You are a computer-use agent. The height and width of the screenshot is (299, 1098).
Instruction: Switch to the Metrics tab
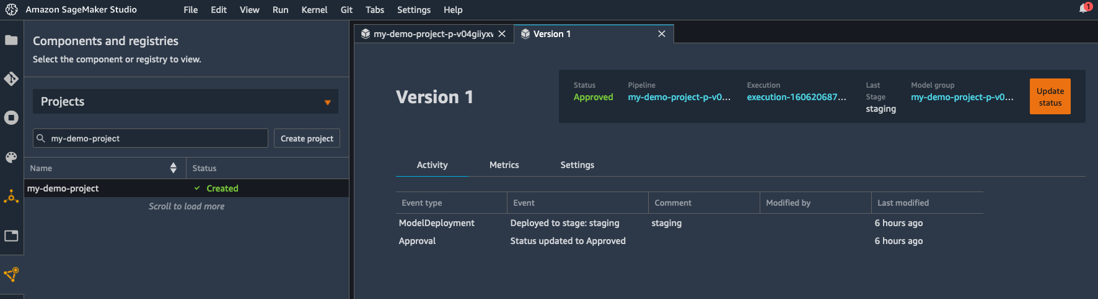pos(504,165)
